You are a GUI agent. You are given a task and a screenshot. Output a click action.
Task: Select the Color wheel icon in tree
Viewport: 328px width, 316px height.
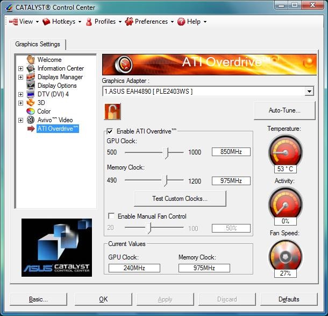pos(31,111)
